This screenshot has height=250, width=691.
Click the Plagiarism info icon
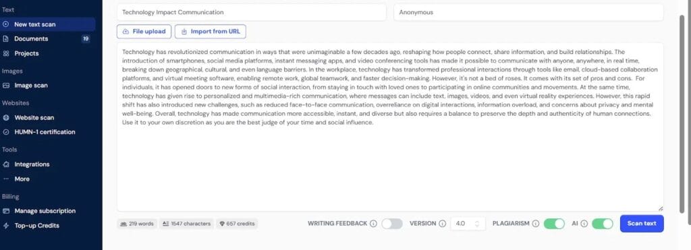(535, 224)
